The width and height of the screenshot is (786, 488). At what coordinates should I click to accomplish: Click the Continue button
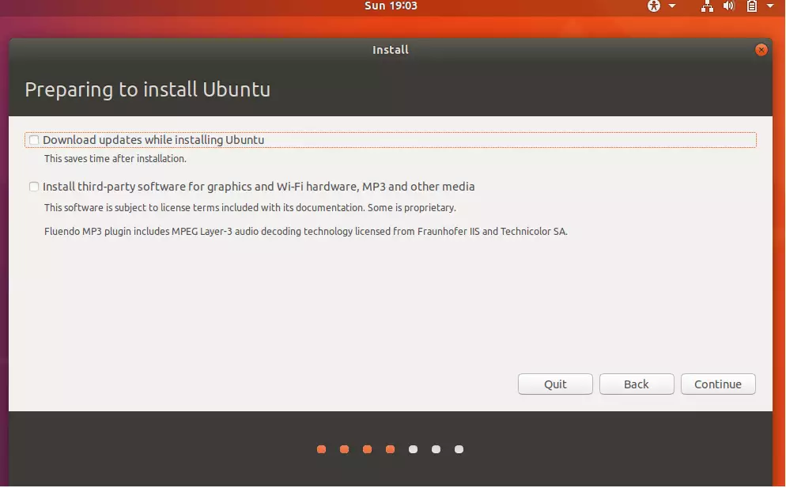point(718,384)
